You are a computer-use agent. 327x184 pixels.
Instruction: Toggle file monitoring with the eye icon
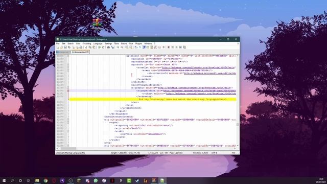[x=163, y=48]
